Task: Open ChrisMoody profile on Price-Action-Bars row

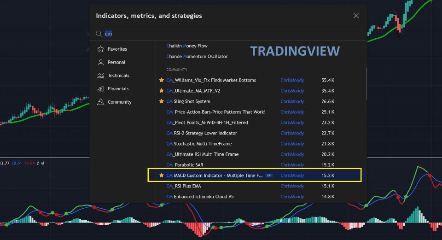Action: [292, 112]
